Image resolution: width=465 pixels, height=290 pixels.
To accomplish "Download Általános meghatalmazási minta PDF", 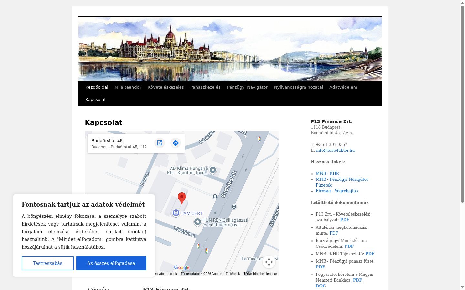I will 334,233.
